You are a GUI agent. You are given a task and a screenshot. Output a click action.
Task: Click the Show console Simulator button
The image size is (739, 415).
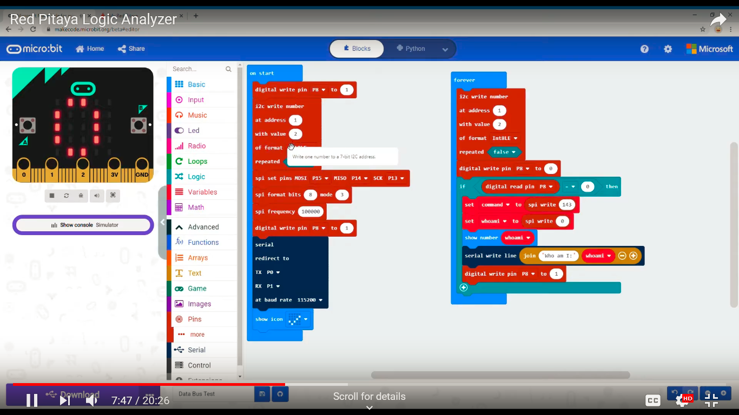coord(83,225)
